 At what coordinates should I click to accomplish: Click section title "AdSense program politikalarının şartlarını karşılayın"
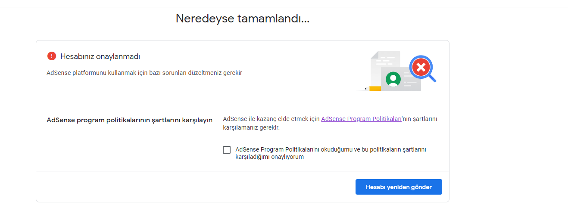130,120
